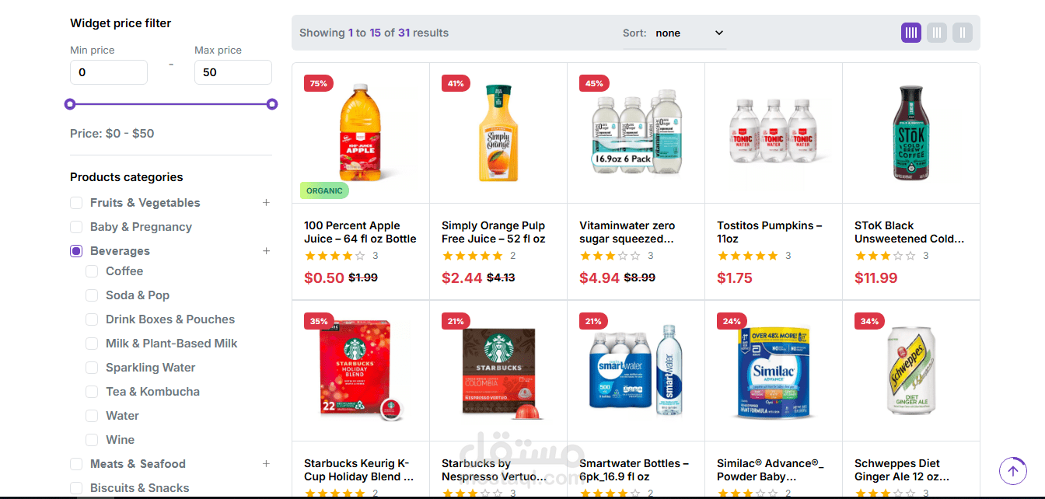Image resolution: width=1045 pixels, height=499 pixels.
Task: Uncheck the Beverages category checkbox
Action: (76, 251)
